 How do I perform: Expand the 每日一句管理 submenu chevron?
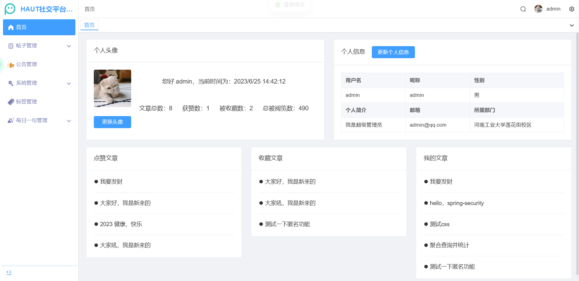point(69,121)
